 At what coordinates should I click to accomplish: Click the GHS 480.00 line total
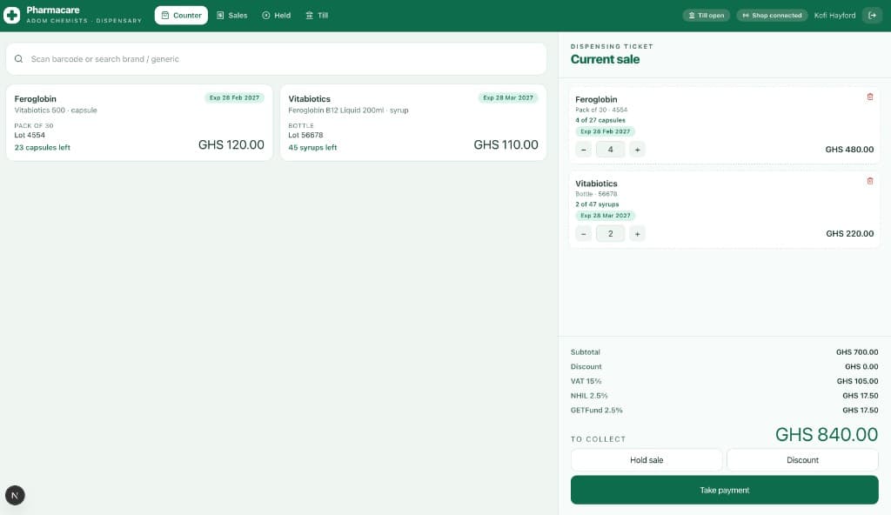[x=849, y=150]
